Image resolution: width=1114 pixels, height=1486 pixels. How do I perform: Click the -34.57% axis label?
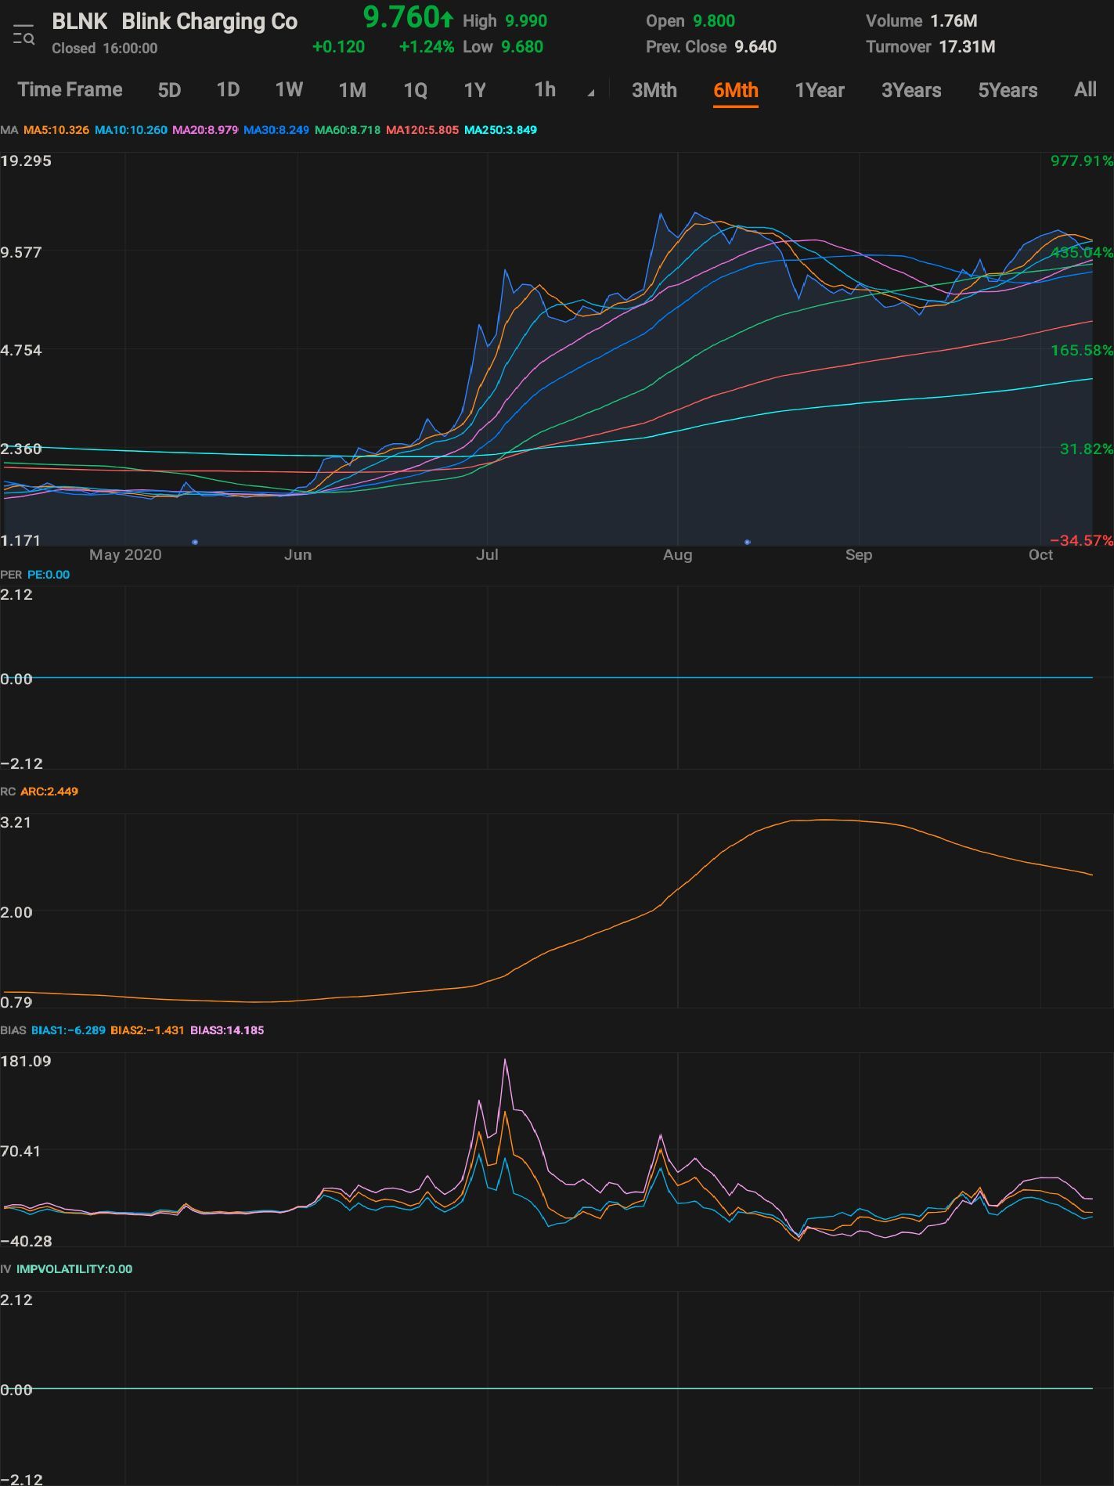(x=1082, y=541)
